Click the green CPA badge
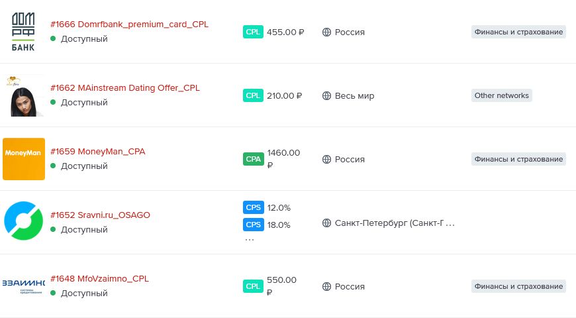The height and width of the screenshot is (318, 576). (x=253, y=159)
